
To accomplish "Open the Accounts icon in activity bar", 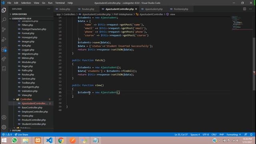I will click(4, 117).
